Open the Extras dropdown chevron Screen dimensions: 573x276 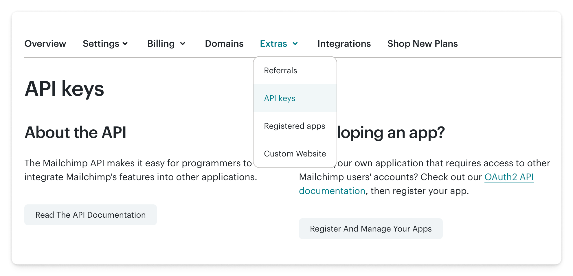(x=296, y=44)
